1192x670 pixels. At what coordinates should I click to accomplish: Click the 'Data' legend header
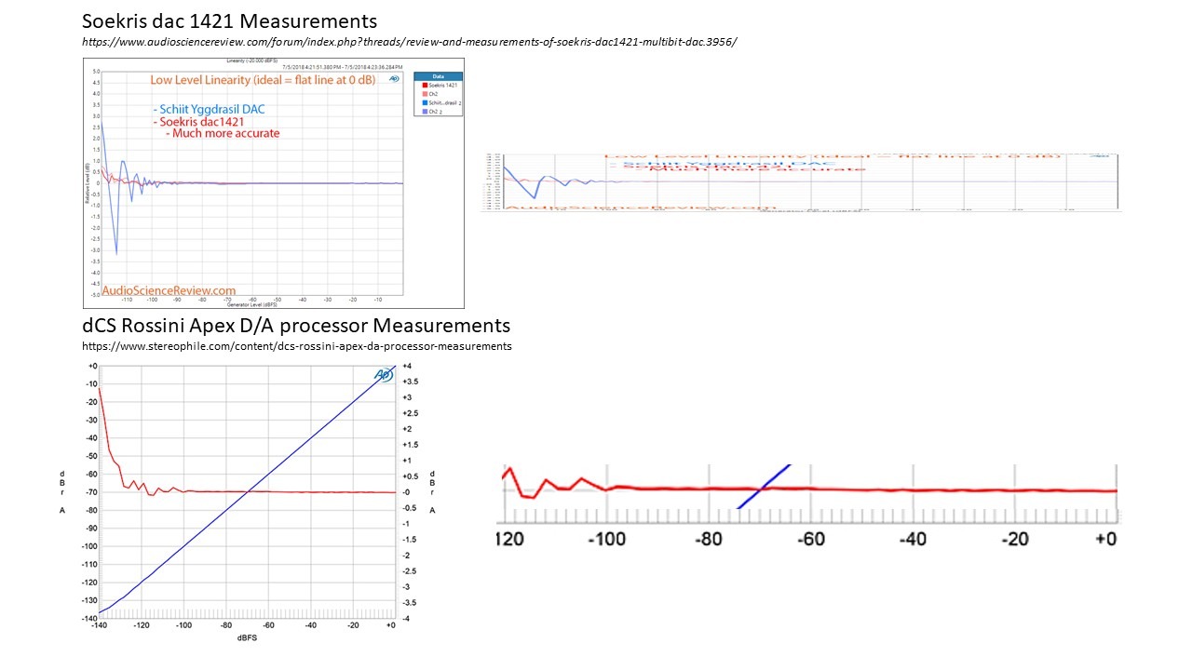[x=438, y=76]
